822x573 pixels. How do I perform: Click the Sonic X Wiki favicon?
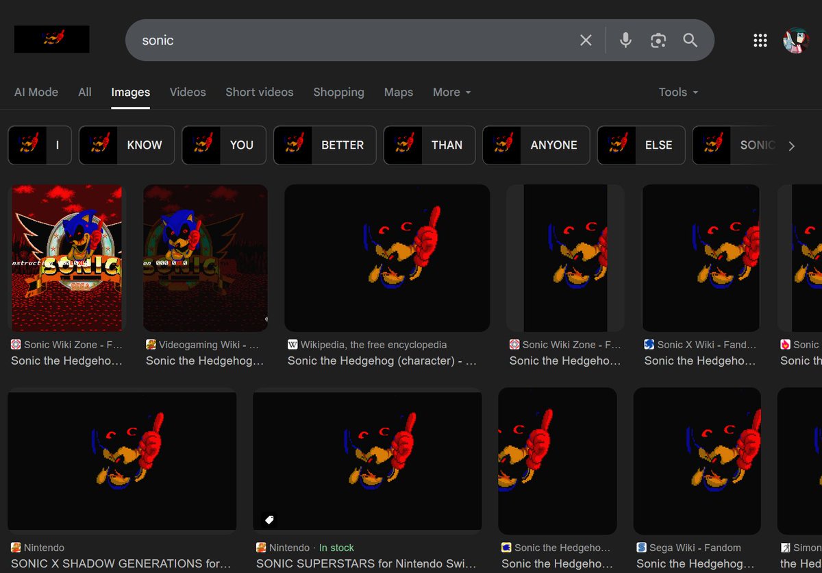tap(649, 345)
